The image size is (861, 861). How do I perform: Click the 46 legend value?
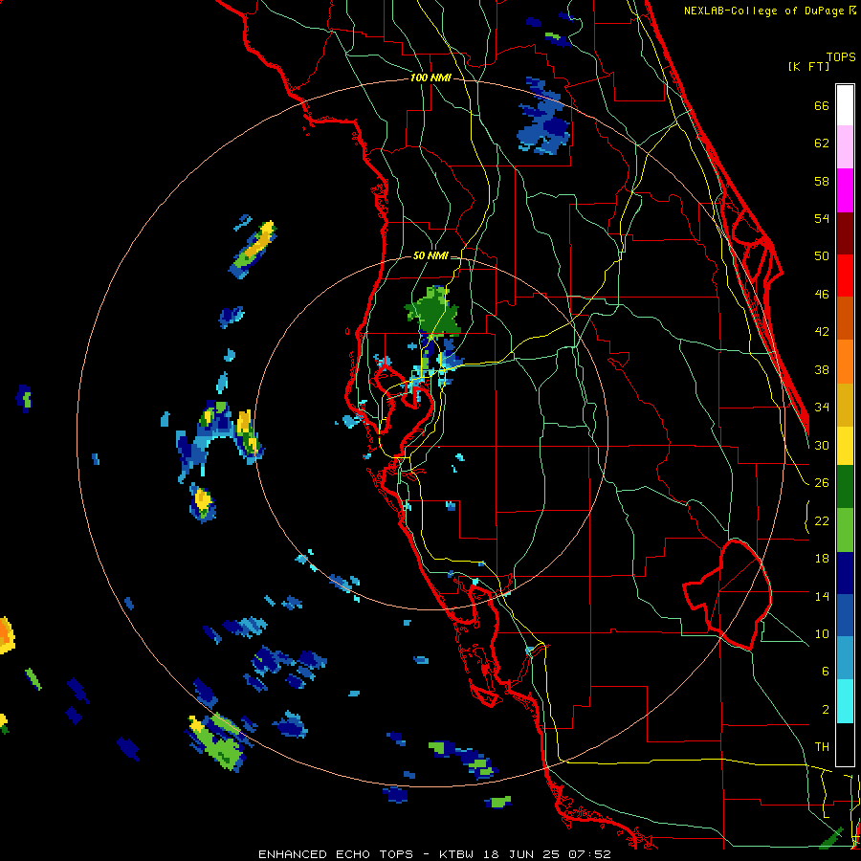[822, 295]
